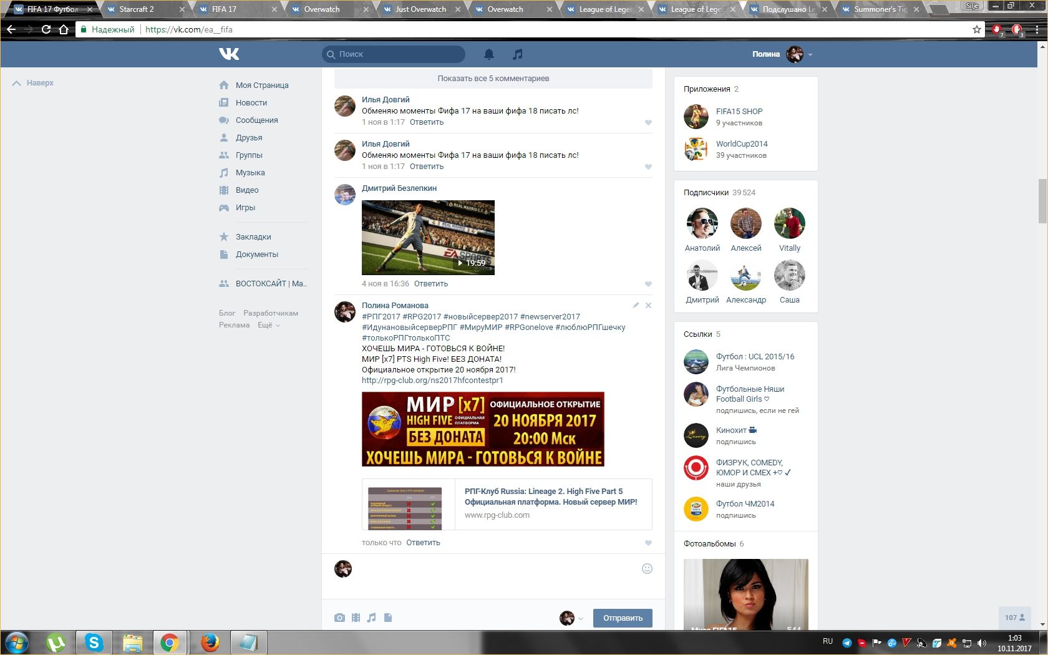Attach a video with film icon
Image resolution: width=1048 pixels, height=655 pixels.
coord(356,618)
